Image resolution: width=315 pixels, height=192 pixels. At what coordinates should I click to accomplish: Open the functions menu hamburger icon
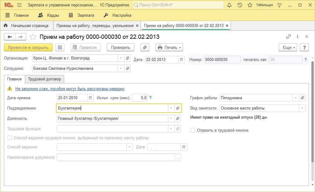click(x=19, y=5)
